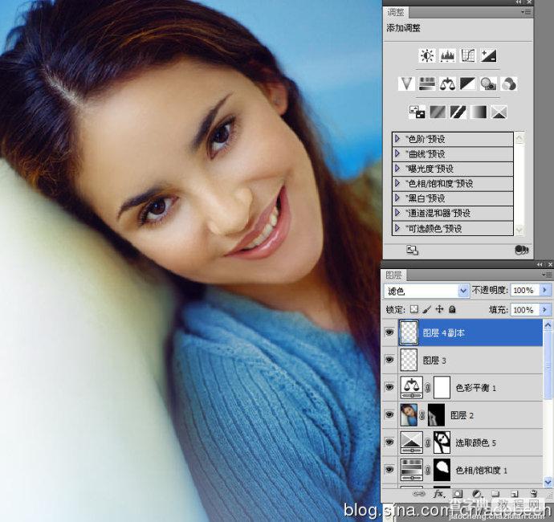Expand the 曲线 presets list
Viewport: 554px width, 522px height.
click(397, 153)
